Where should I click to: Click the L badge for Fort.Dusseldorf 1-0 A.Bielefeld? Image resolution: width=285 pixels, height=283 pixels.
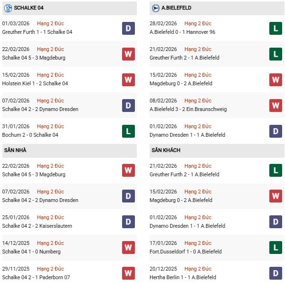(x=276, y=248)
